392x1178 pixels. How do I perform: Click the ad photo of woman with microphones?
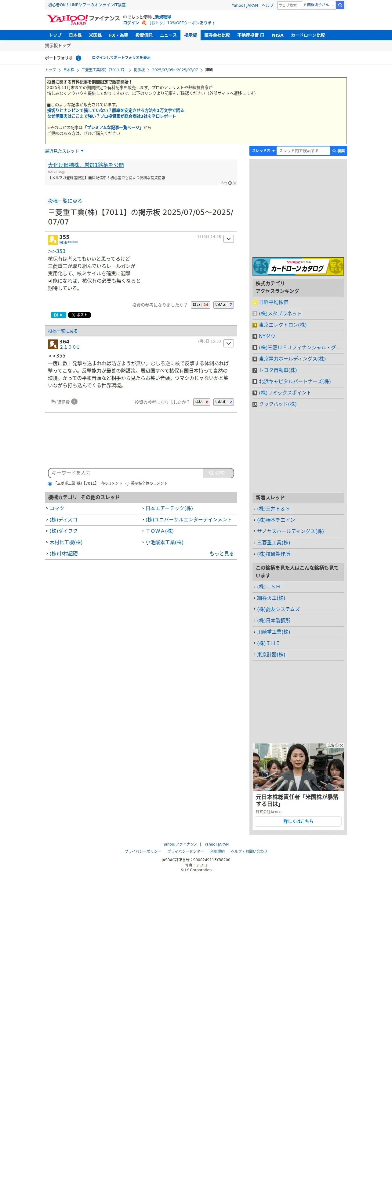(298, 767)
